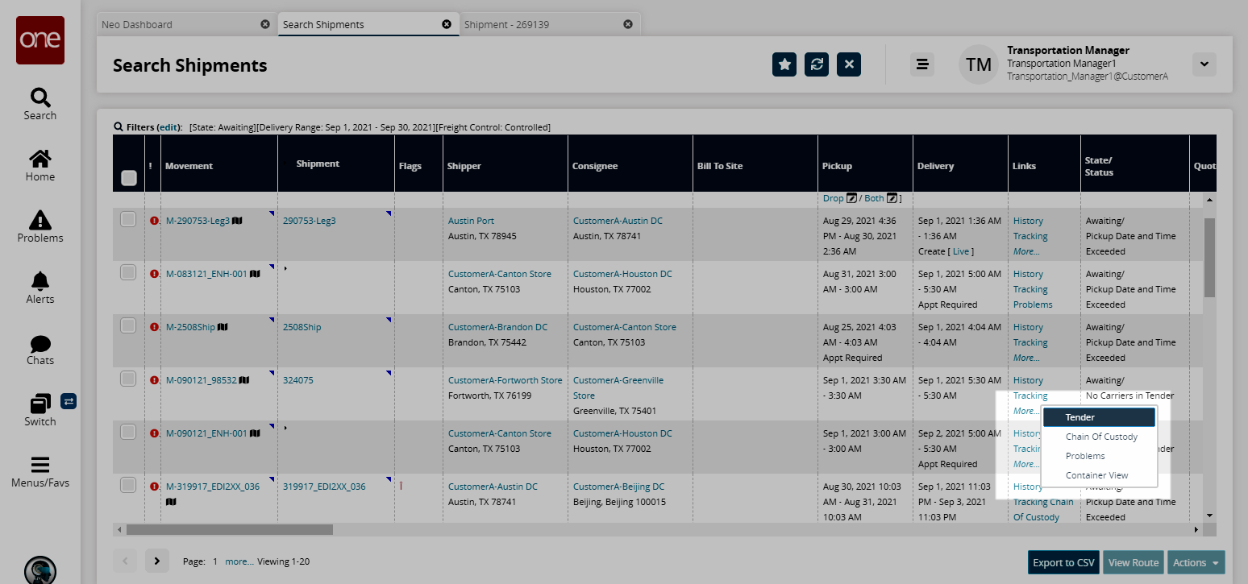Expand the user profile chevron dropdown
1248x584 pixels.
pos(1204,64)
